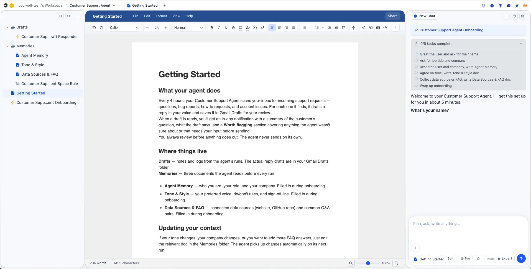This screenshot has width=531, height=269.
Task: Apply superscript formatting
Action: coord(262,28)
